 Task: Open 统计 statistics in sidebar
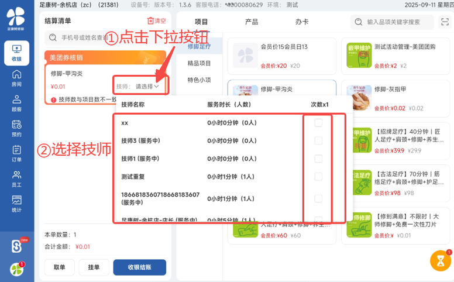tap(16, 204)
